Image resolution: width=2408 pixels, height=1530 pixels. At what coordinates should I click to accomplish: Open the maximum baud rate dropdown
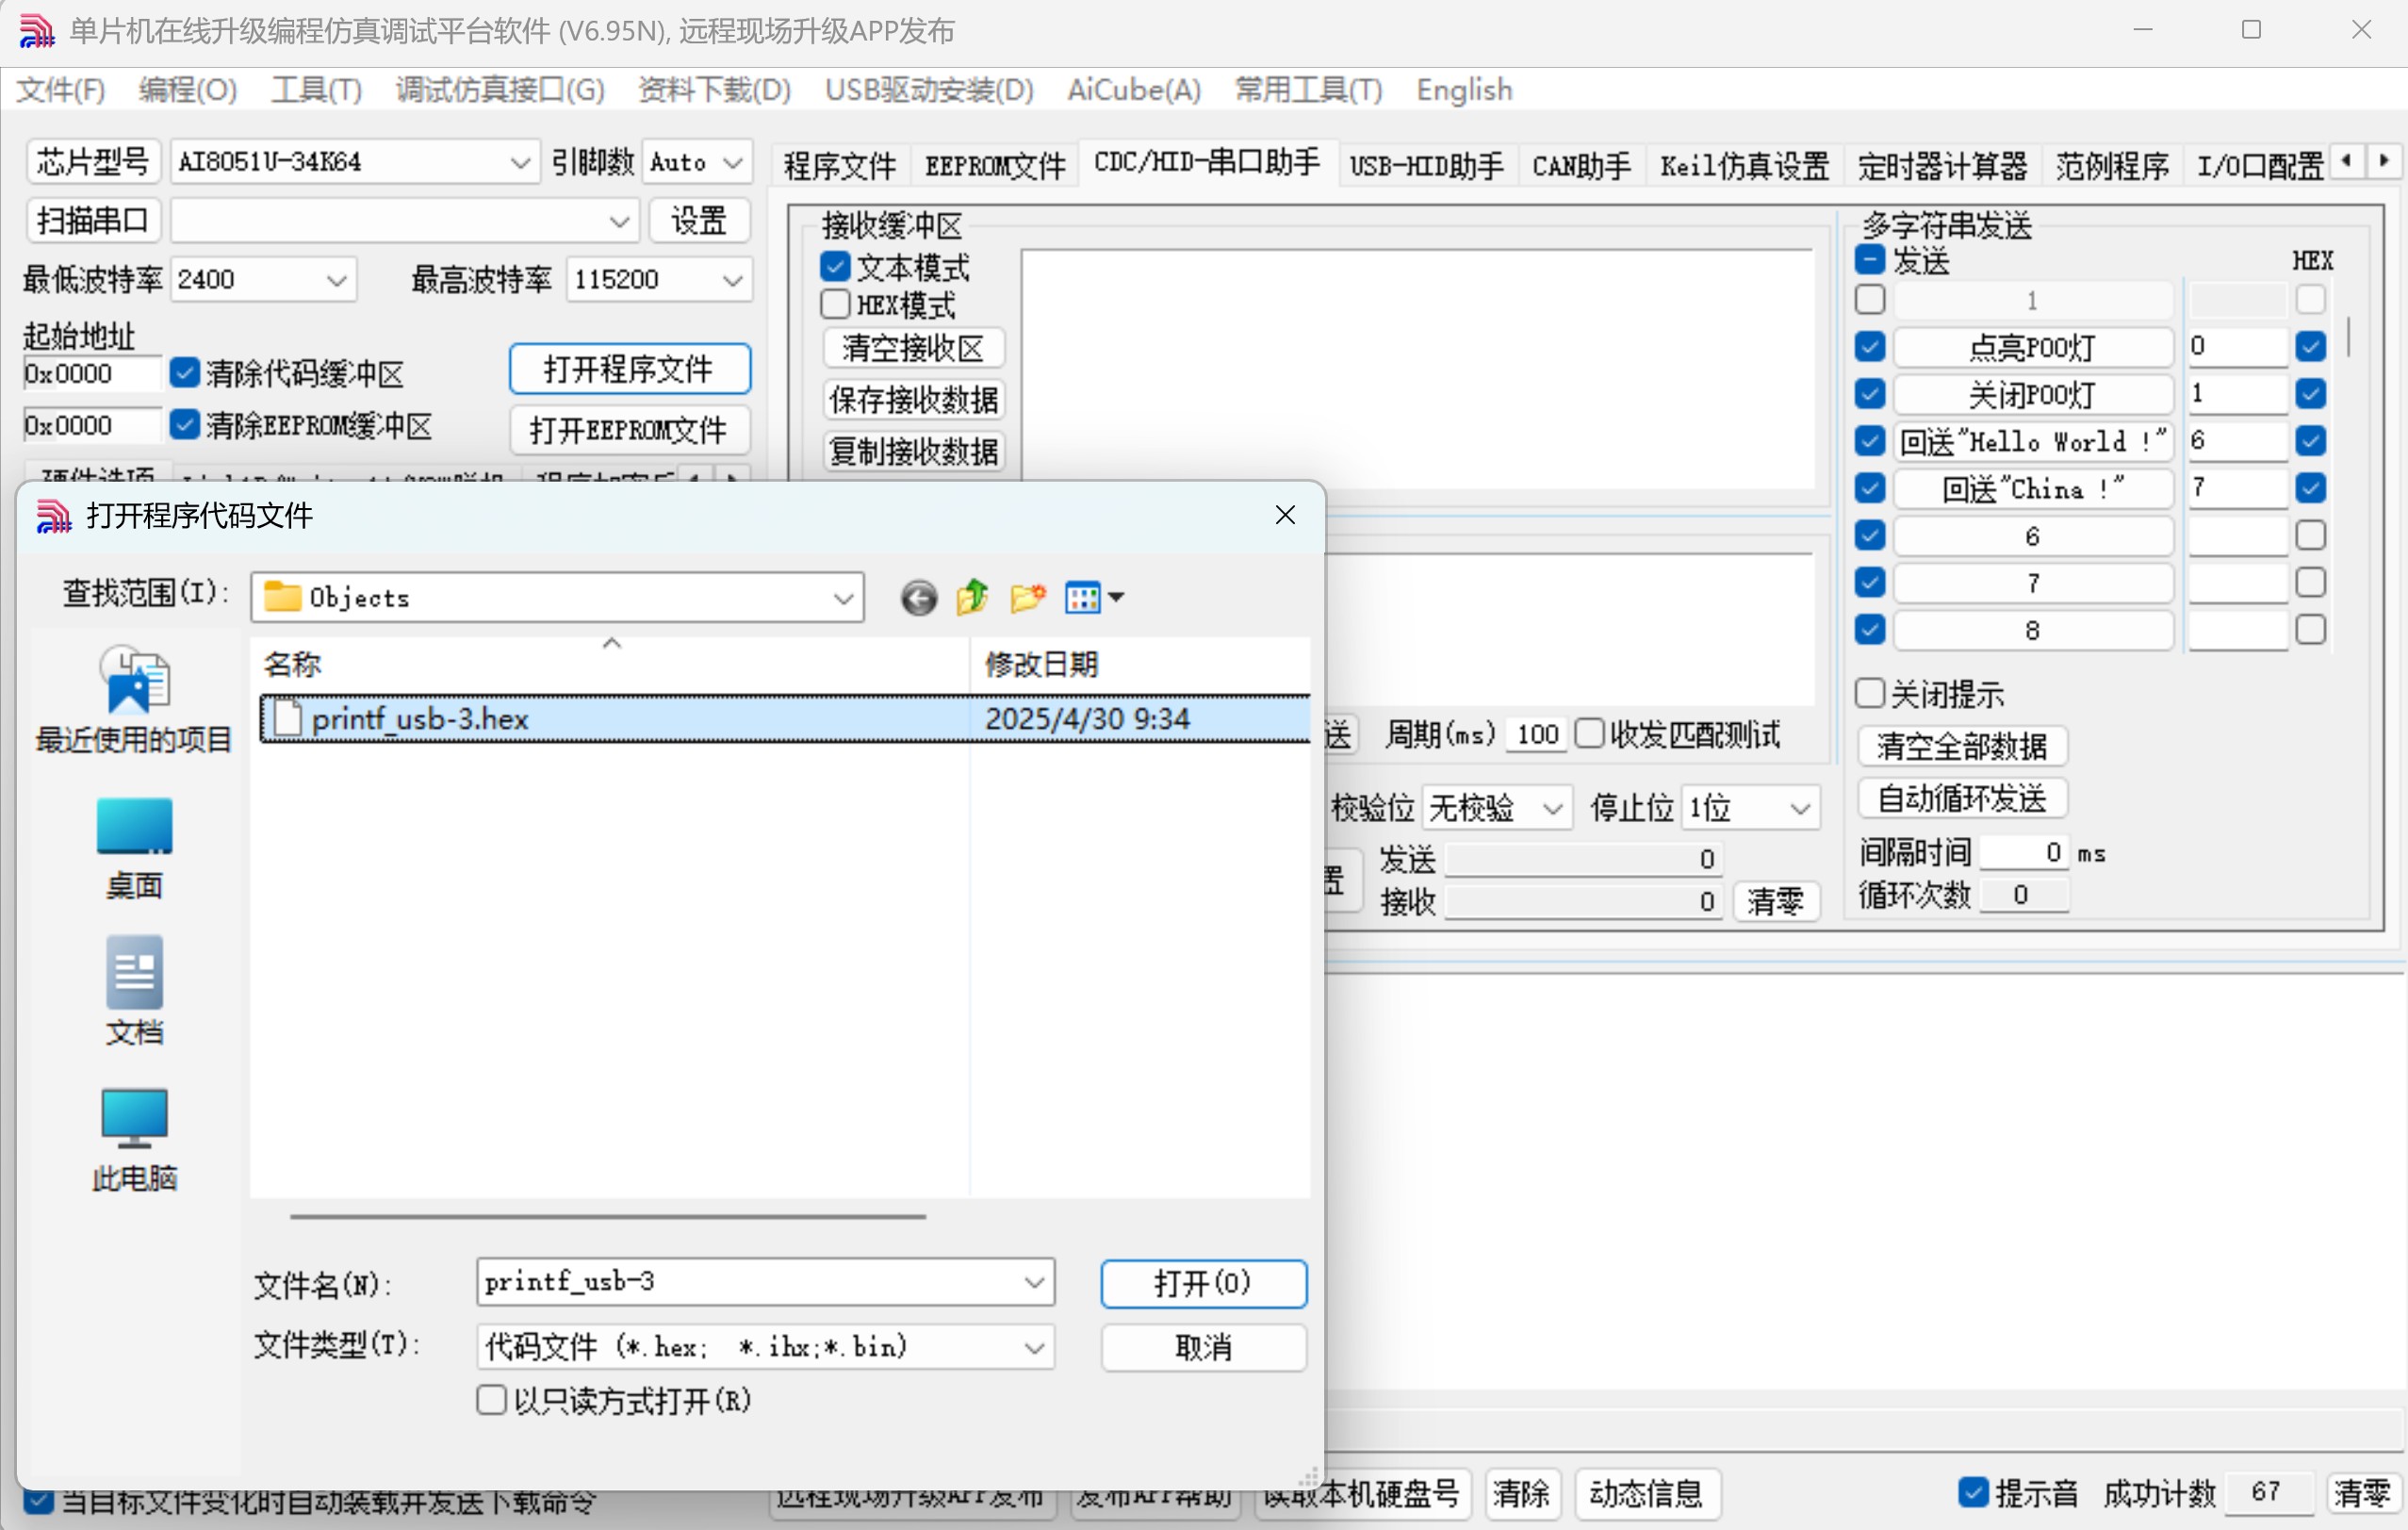733,280
